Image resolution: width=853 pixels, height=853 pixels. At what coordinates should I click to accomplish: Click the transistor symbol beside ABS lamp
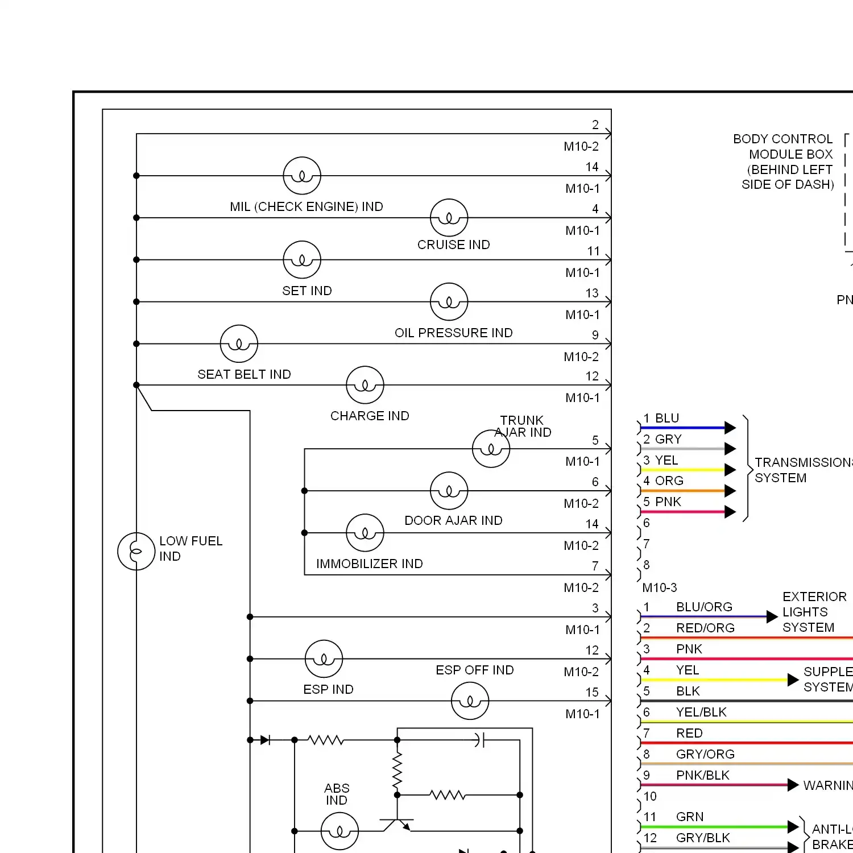[397, 825]
